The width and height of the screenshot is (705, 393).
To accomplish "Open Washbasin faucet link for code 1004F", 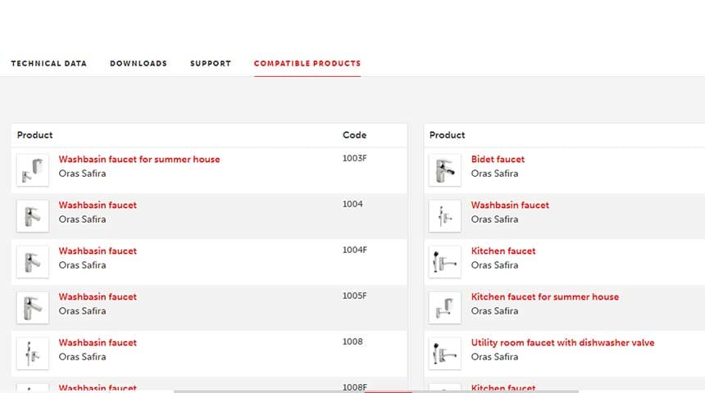I will 98,251.
